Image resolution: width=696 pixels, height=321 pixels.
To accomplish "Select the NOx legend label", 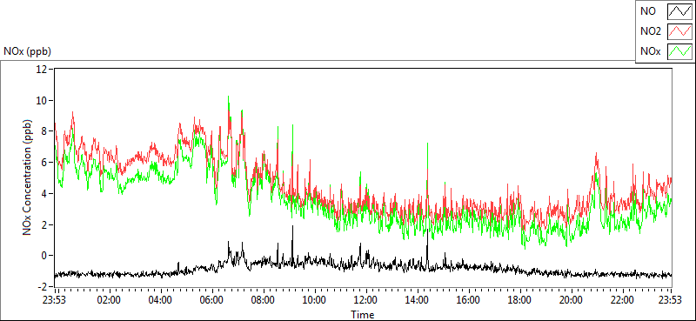I will [651, 51].
